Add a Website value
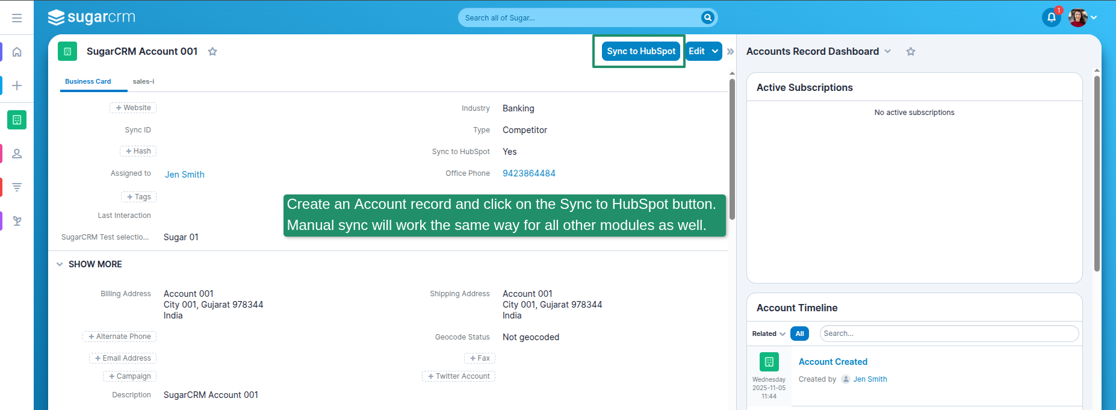Image resolution: width=1116 pixels, height=410 pixels. tap(133, 108)
